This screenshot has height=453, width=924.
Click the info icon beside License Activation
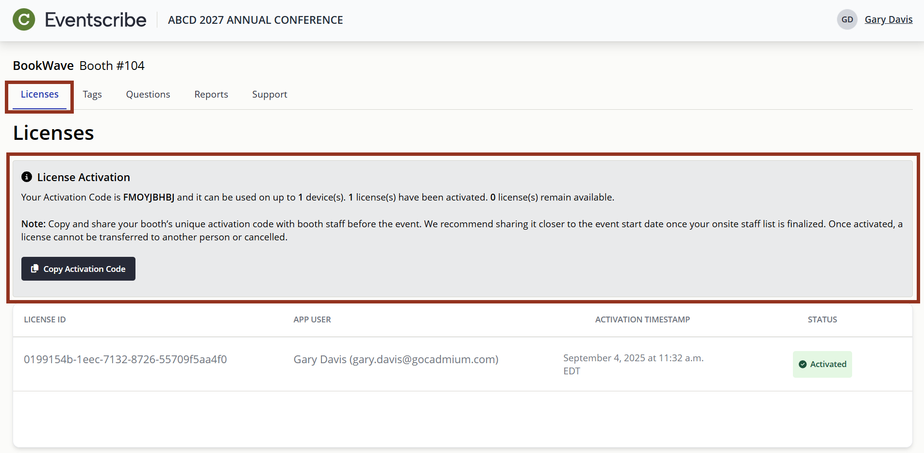[x=27, y=177]
